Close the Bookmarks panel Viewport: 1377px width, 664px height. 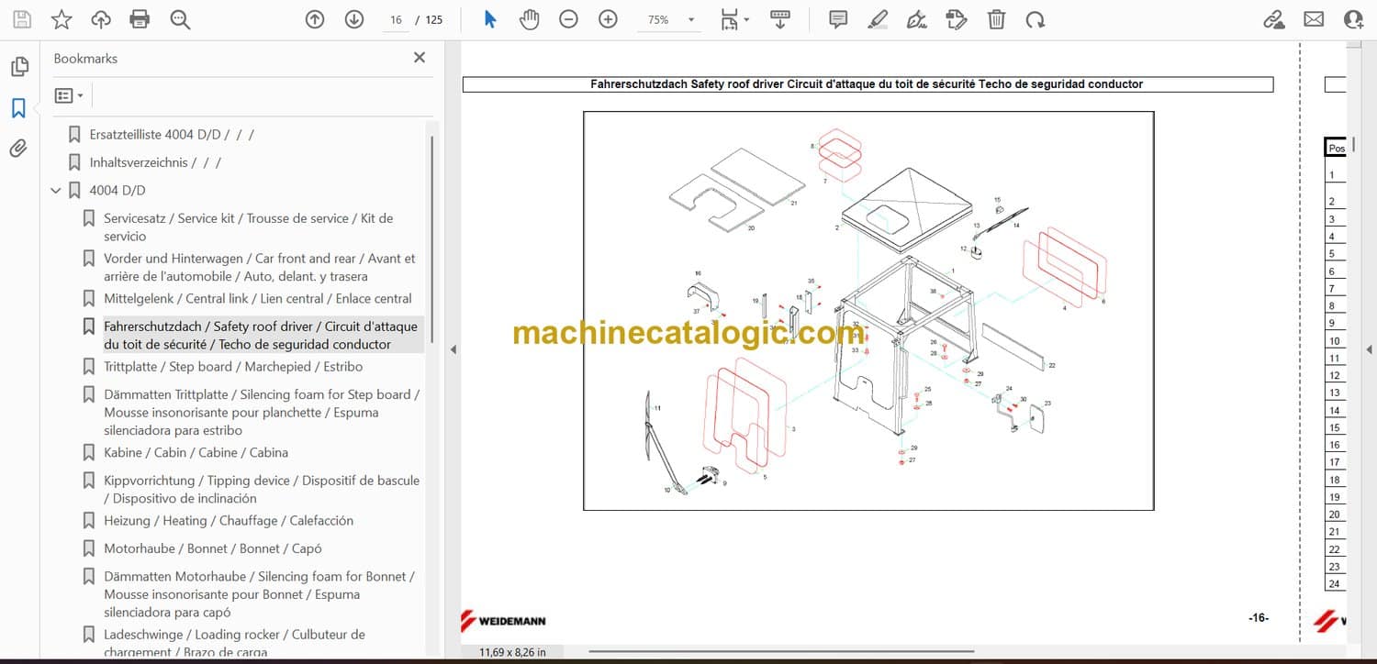click(x=420, y=58)
